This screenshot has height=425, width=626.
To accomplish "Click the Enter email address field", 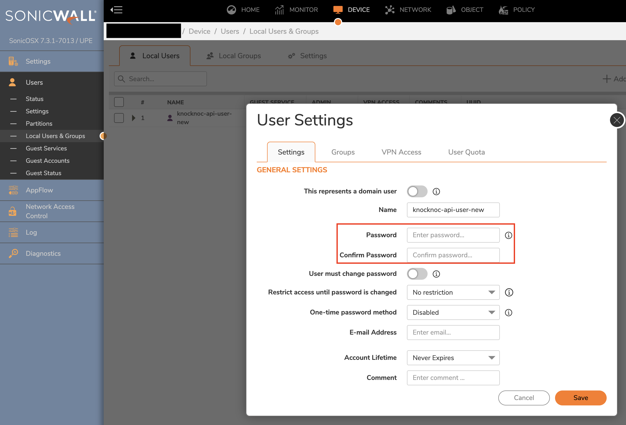I will pyautogui.click(x=453, y=332).
